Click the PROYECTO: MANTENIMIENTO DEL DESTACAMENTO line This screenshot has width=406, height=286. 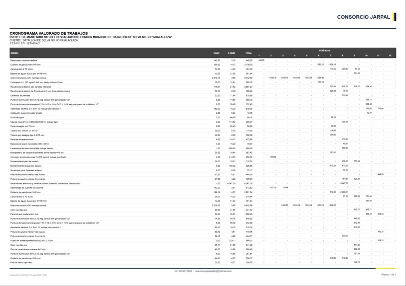[x=91, y=37]
